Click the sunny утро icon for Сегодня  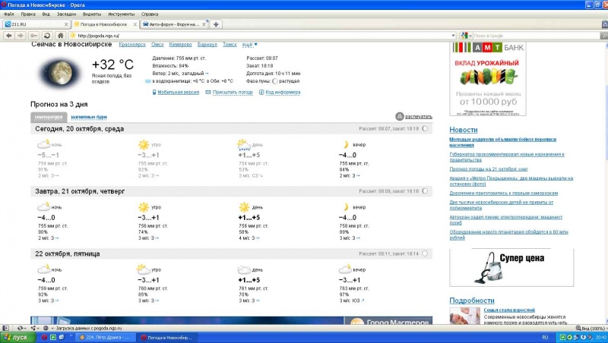tap(144, 145)
